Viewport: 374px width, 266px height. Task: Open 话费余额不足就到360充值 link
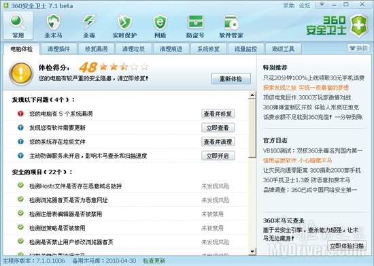313,117
